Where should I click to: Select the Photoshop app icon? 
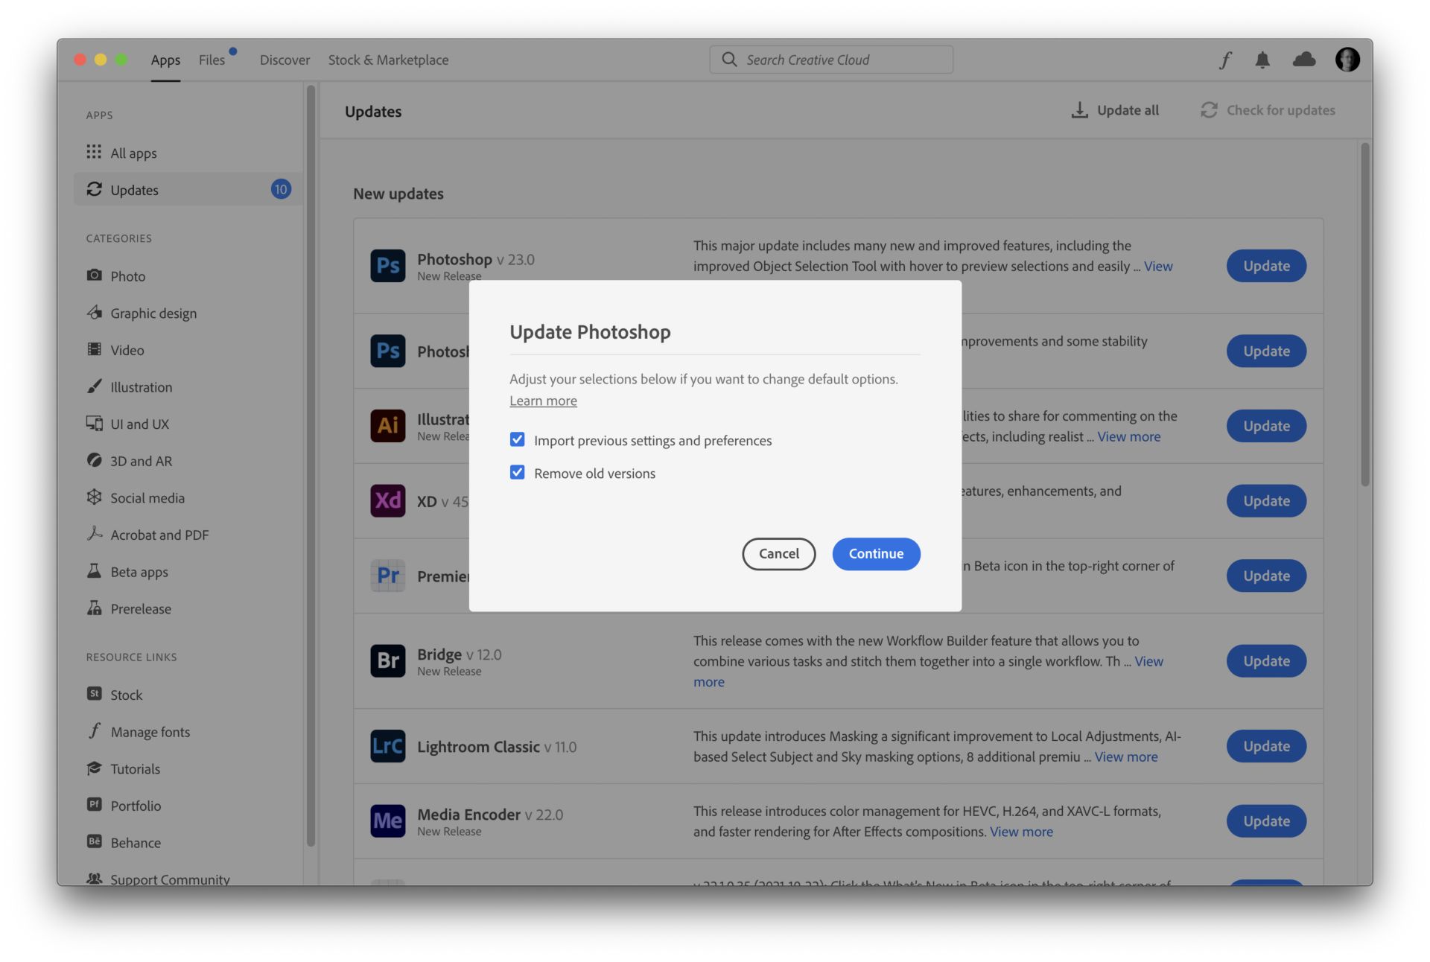(x=387, y=266)
